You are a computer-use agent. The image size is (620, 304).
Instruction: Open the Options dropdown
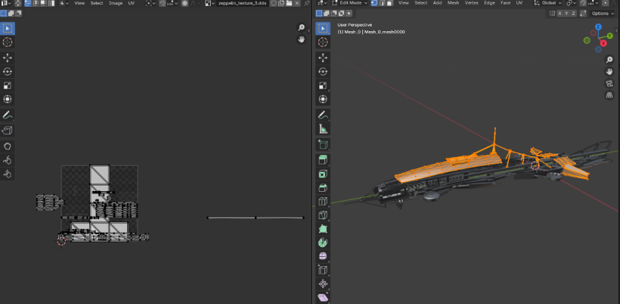[x=603, y=14]
